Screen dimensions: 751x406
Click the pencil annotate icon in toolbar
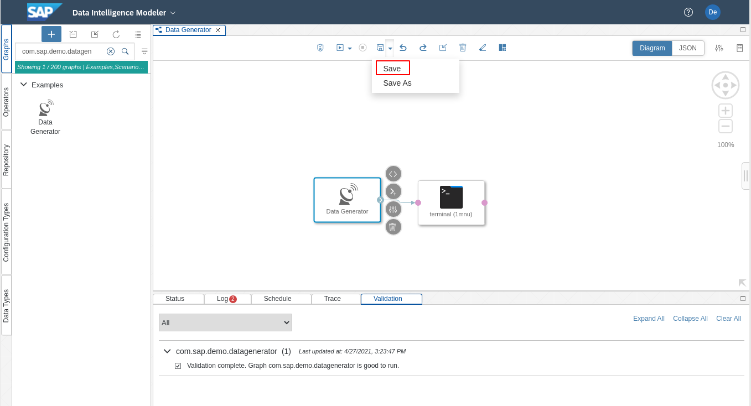coord(483,48)
